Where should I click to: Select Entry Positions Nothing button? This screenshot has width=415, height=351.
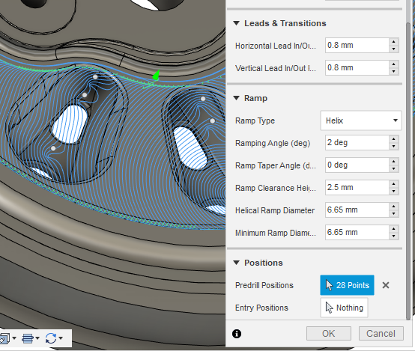coord(344,308)
